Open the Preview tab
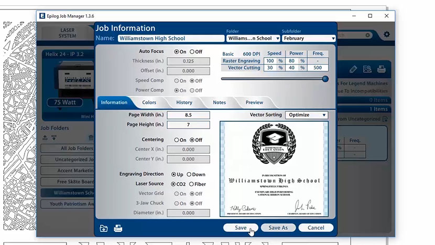The height and width of the screenshot is (245, 435). pos(254,103)
